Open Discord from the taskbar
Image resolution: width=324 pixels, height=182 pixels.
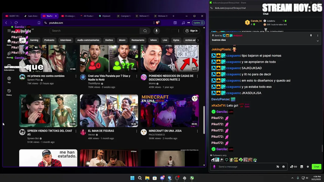pyautogui.click(x=162, y=178)
